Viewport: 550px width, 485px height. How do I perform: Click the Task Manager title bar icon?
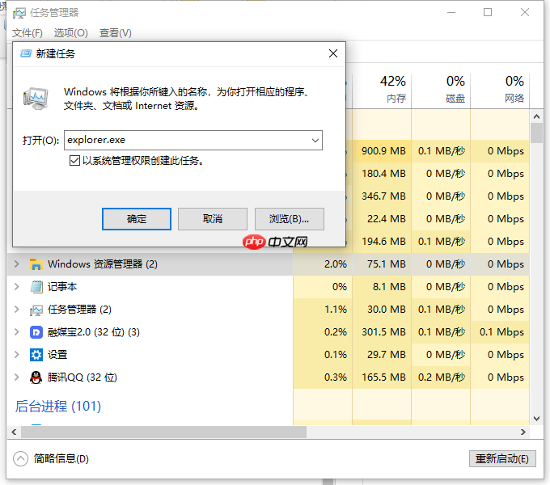click(x=19, y=13)
